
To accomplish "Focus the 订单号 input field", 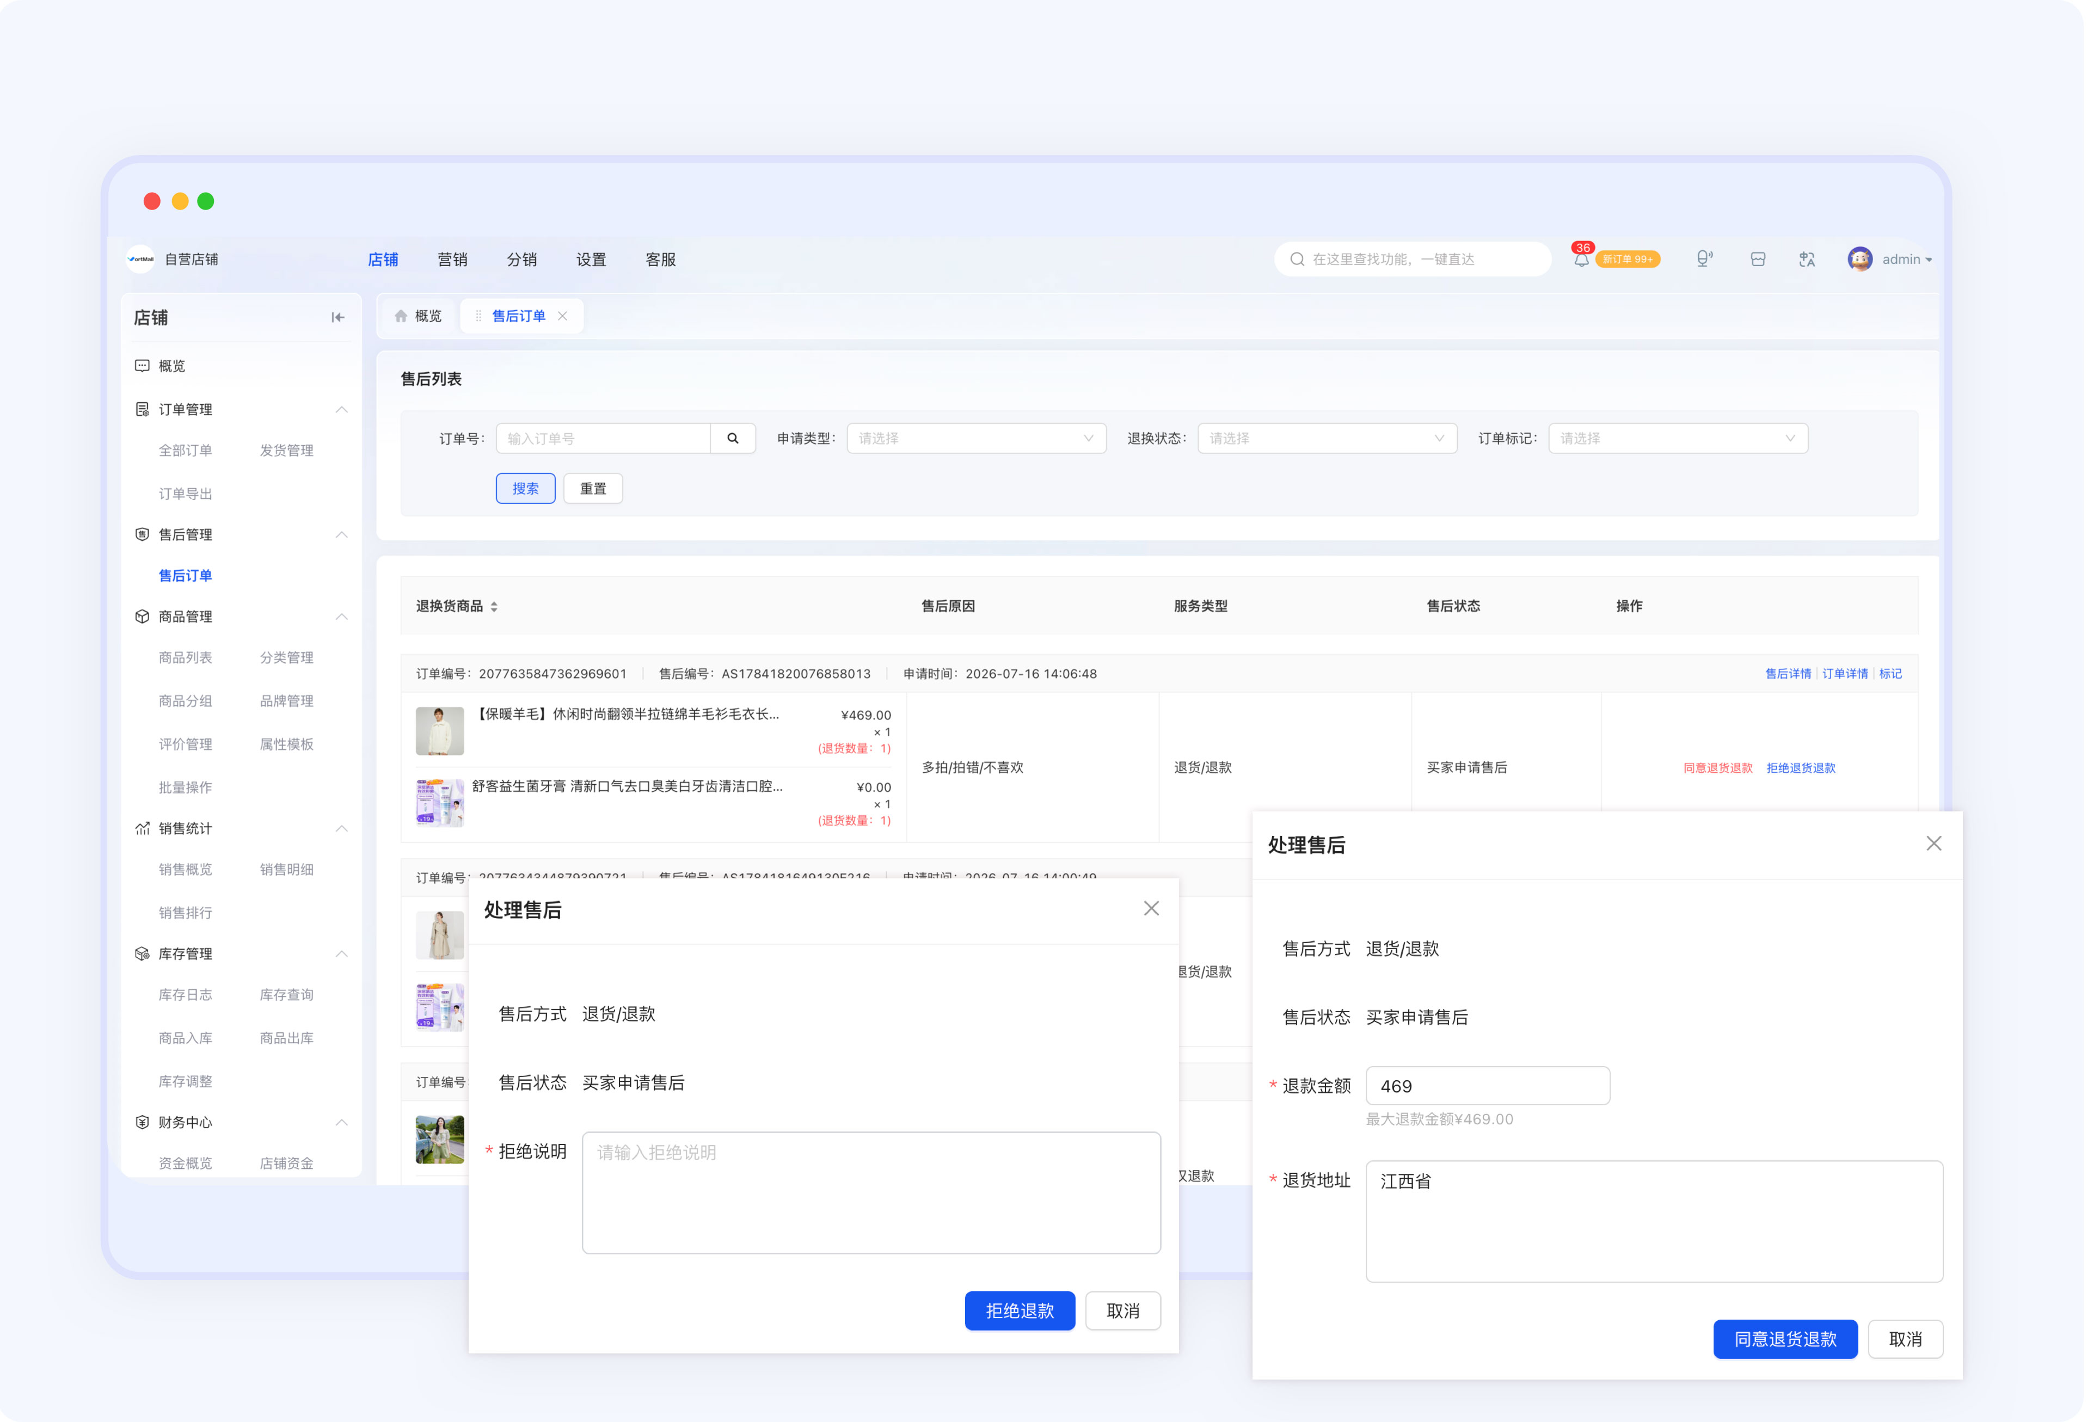I will coord(604,438).
